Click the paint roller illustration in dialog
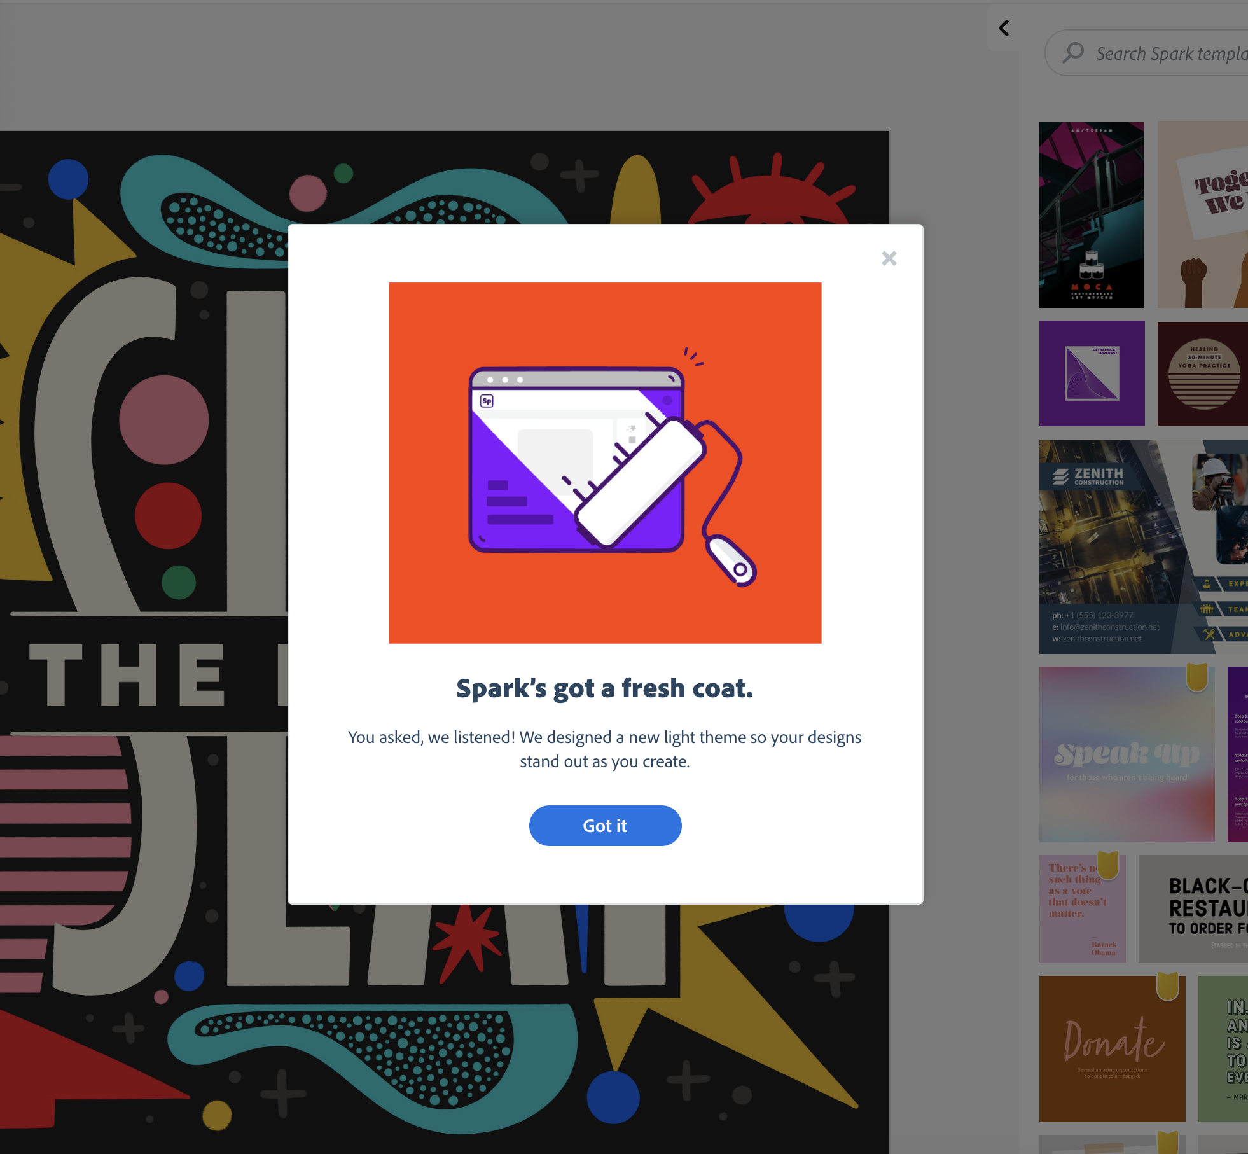Screen dimensions: 1248x1154 click(x=605, y=462)
